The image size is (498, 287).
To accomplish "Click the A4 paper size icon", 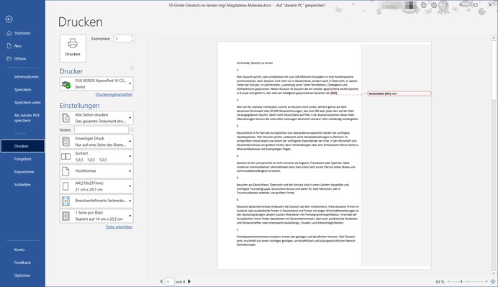I will (x=65, y=186).
